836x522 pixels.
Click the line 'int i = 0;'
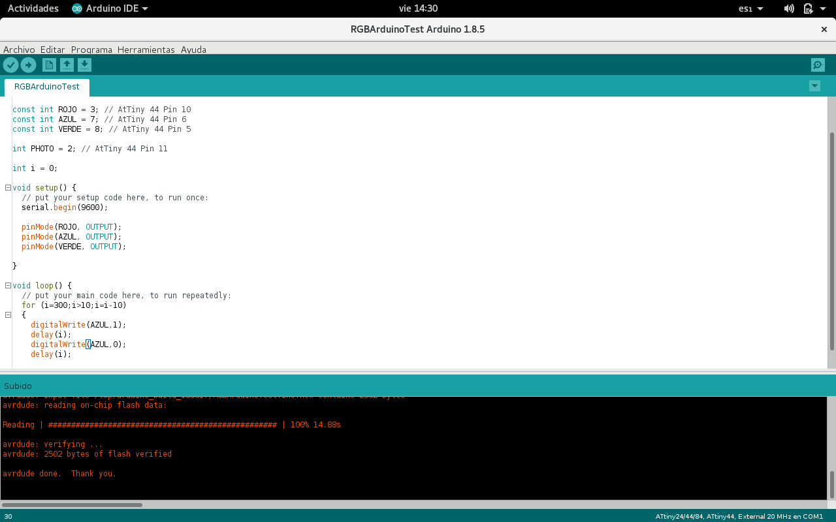tap(35, 168)
